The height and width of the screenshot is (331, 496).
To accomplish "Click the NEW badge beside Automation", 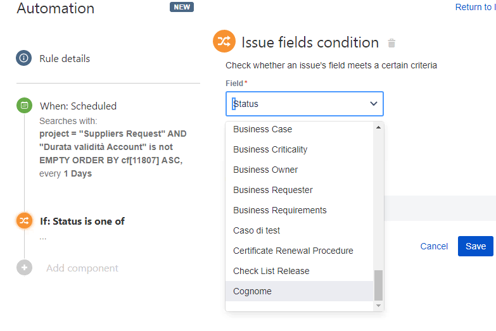I will (182, 7).
